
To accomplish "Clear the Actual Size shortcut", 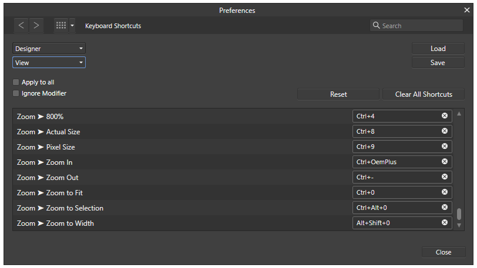I will [x=445, y=131].
